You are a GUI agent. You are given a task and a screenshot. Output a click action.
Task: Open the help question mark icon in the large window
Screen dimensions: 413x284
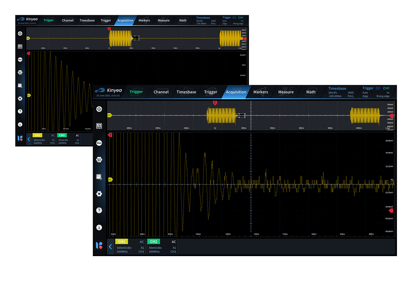click(x=99, y=210)
